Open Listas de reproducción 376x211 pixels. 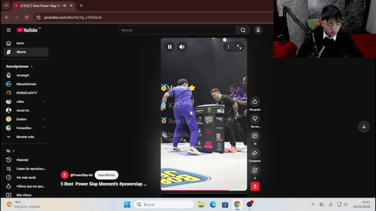[x=26, y=169]
